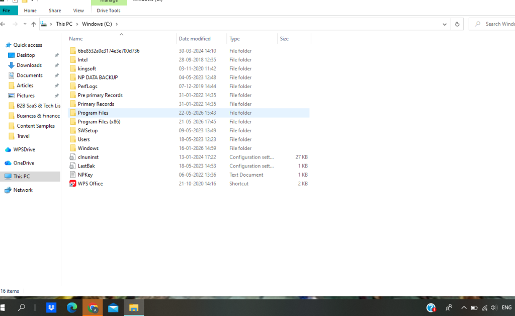
Task: Select the View ribbon tab
Action: pos(78,11)
